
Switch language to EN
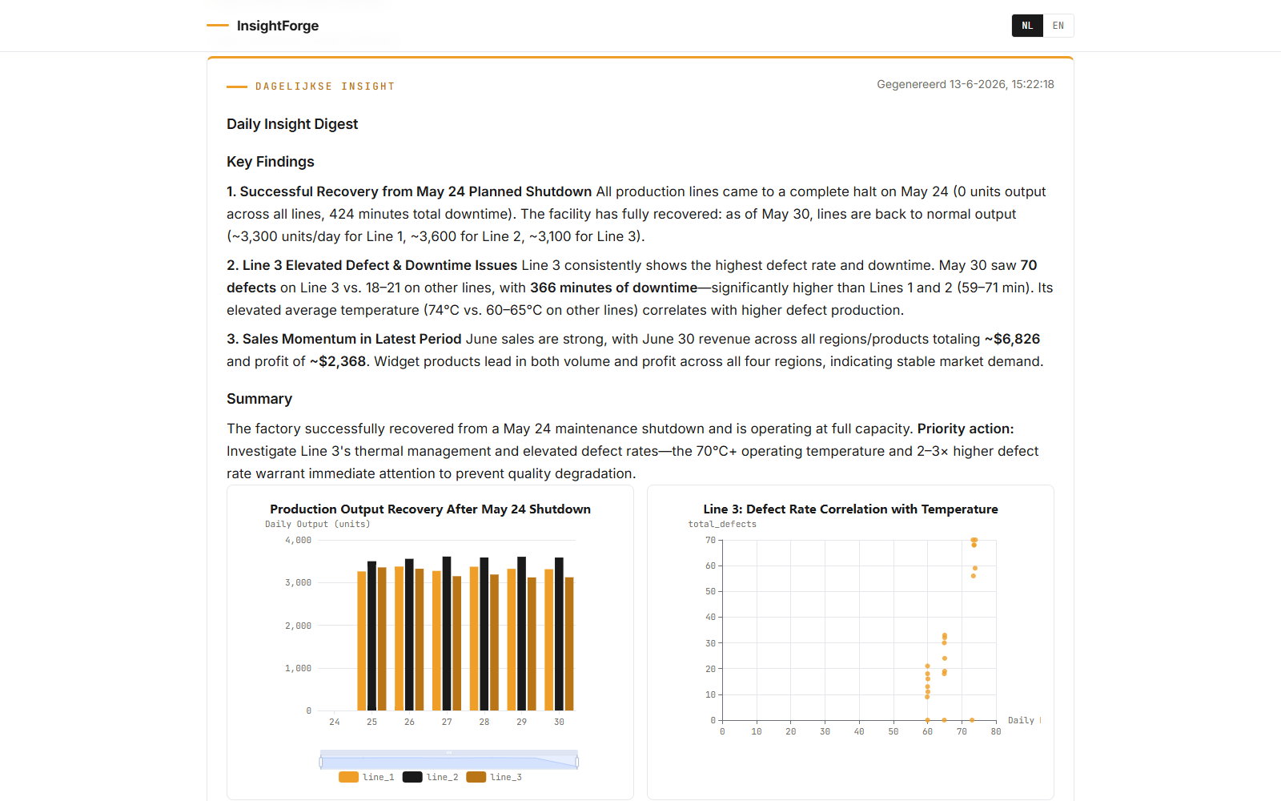point(1058,26)
